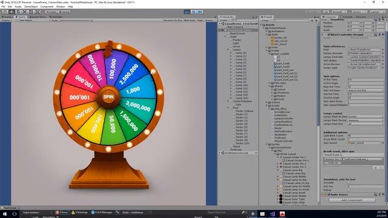The height and width of the screenshot is (218, 388).
Task: Select the Christmas wheels folder
Action: [283, 93]
